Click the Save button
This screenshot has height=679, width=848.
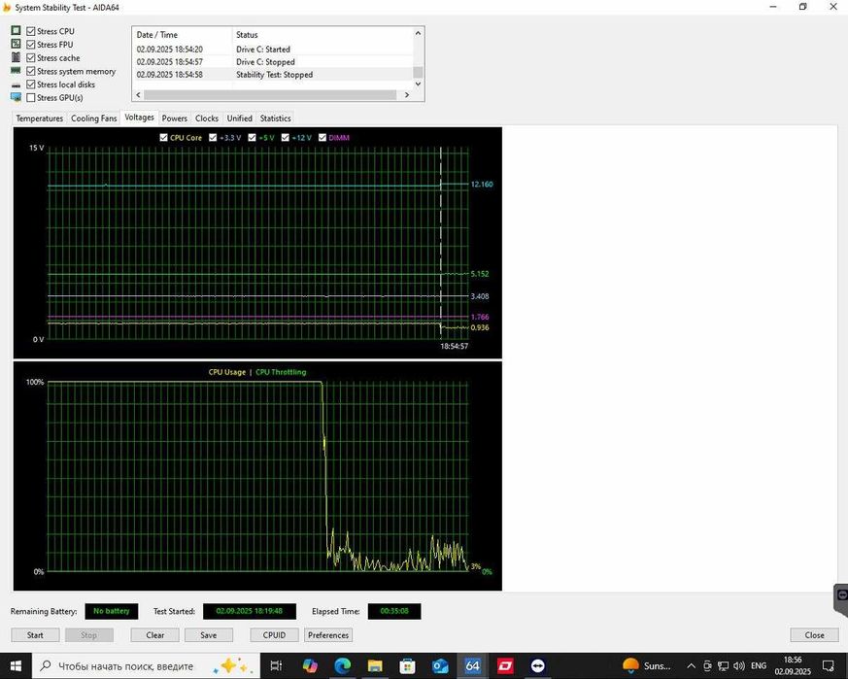[x=209, y=634]
